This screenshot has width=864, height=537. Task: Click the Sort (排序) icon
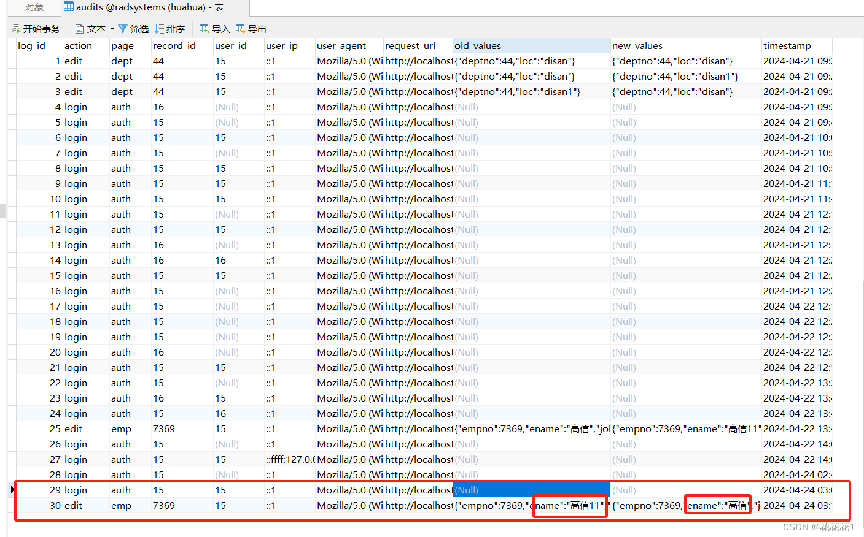[160, 29]
